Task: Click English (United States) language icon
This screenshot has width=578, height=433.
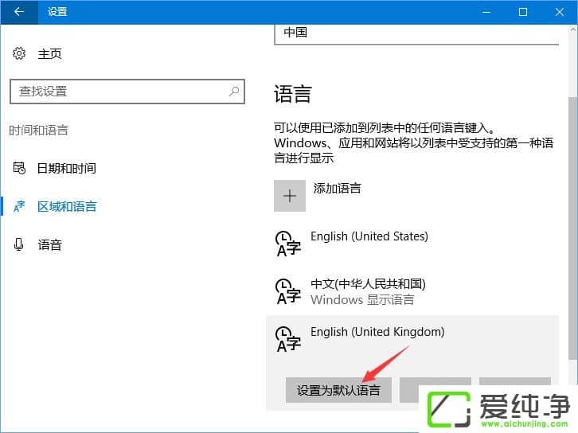Action: tap(288, 244)
